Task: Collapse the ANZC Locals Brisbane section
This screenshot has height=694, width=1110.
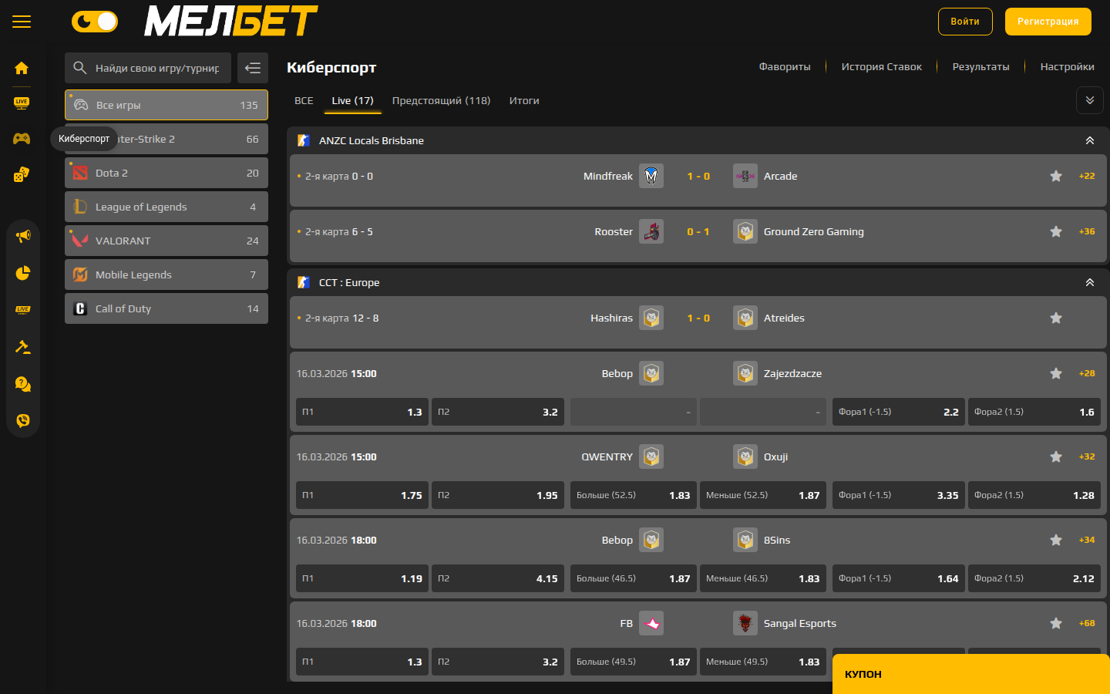Action: coord(1089,140)
